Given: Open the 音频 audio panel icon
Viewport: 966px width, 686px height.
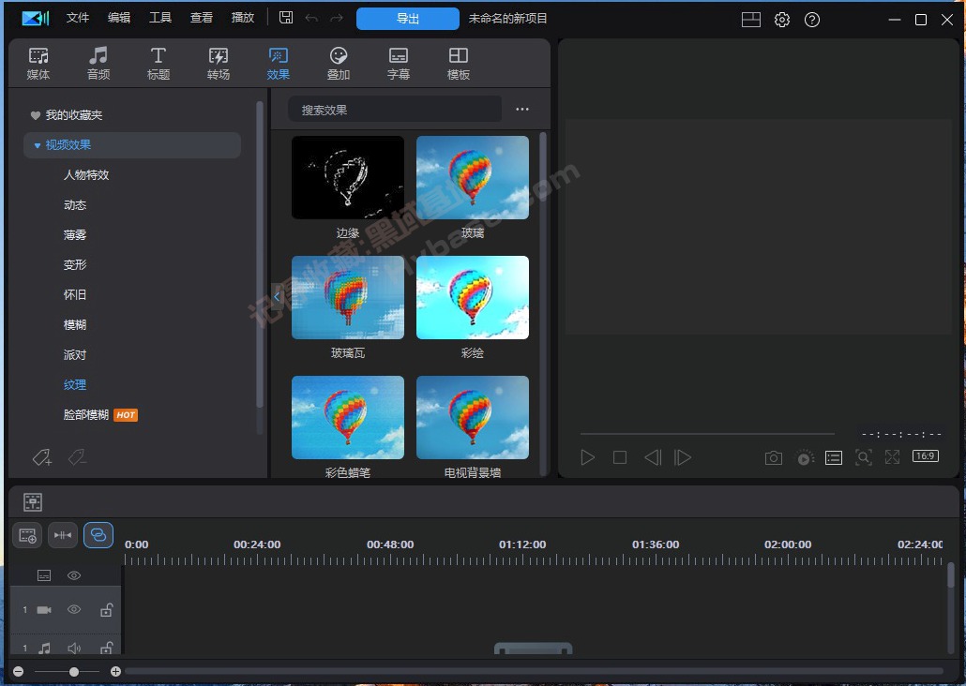Looking at the screenshot, I should click(x=98, y=62).
